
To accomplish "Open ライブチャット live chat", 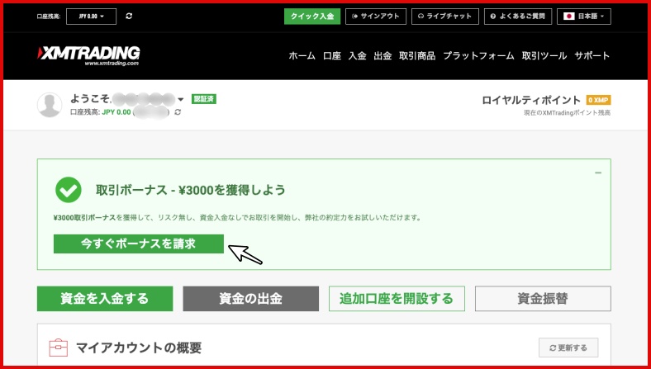I will click(x=445, y=17).
